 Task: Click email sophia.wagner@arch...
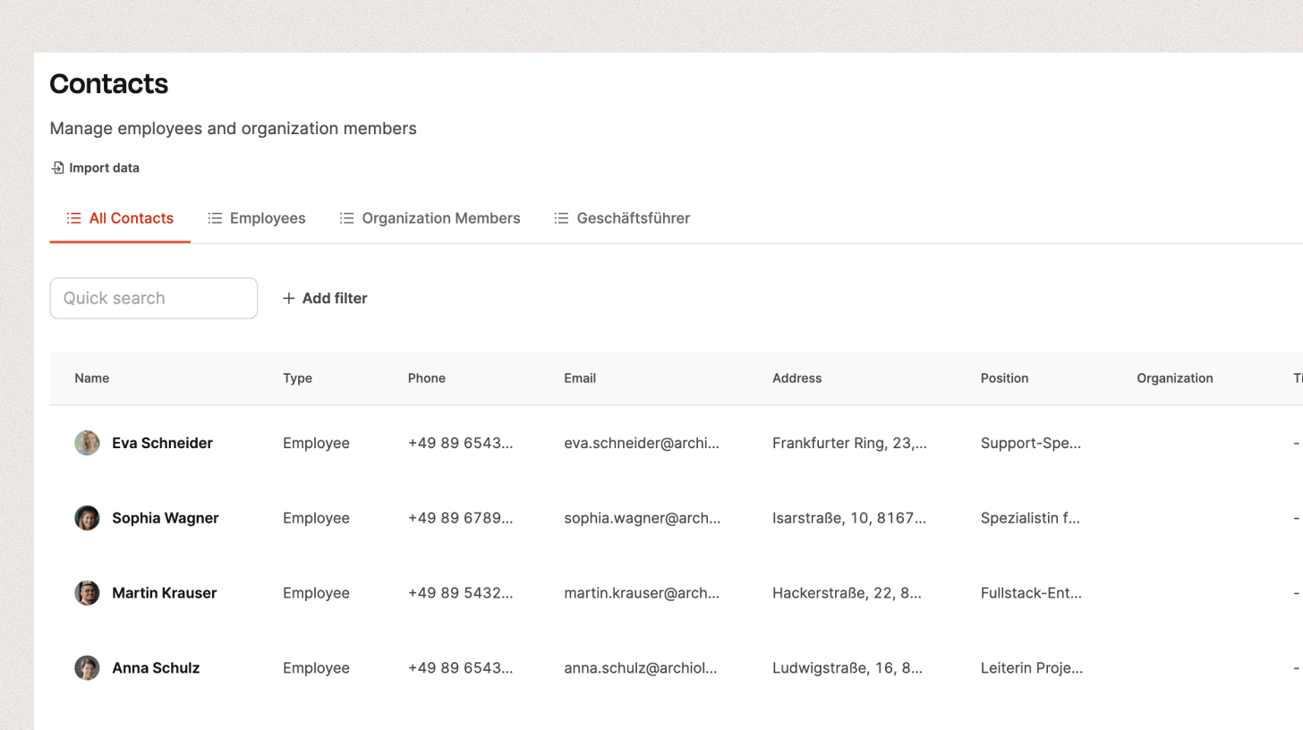[x=642, y=518]
